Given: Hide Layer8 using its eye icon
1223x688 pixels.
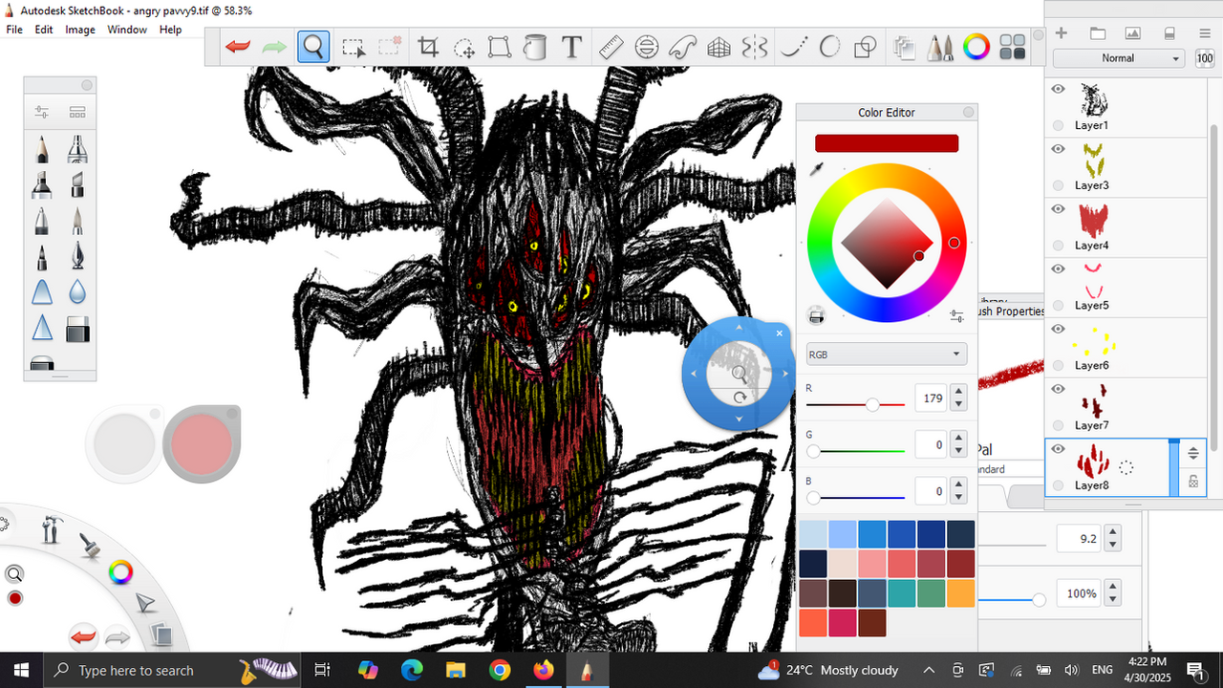Looking at the screenshot, I should point(1058,449).
